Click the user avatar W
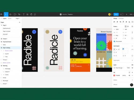Image resolution: width=134 pixels, height=100 pixels. click(109, 14)
